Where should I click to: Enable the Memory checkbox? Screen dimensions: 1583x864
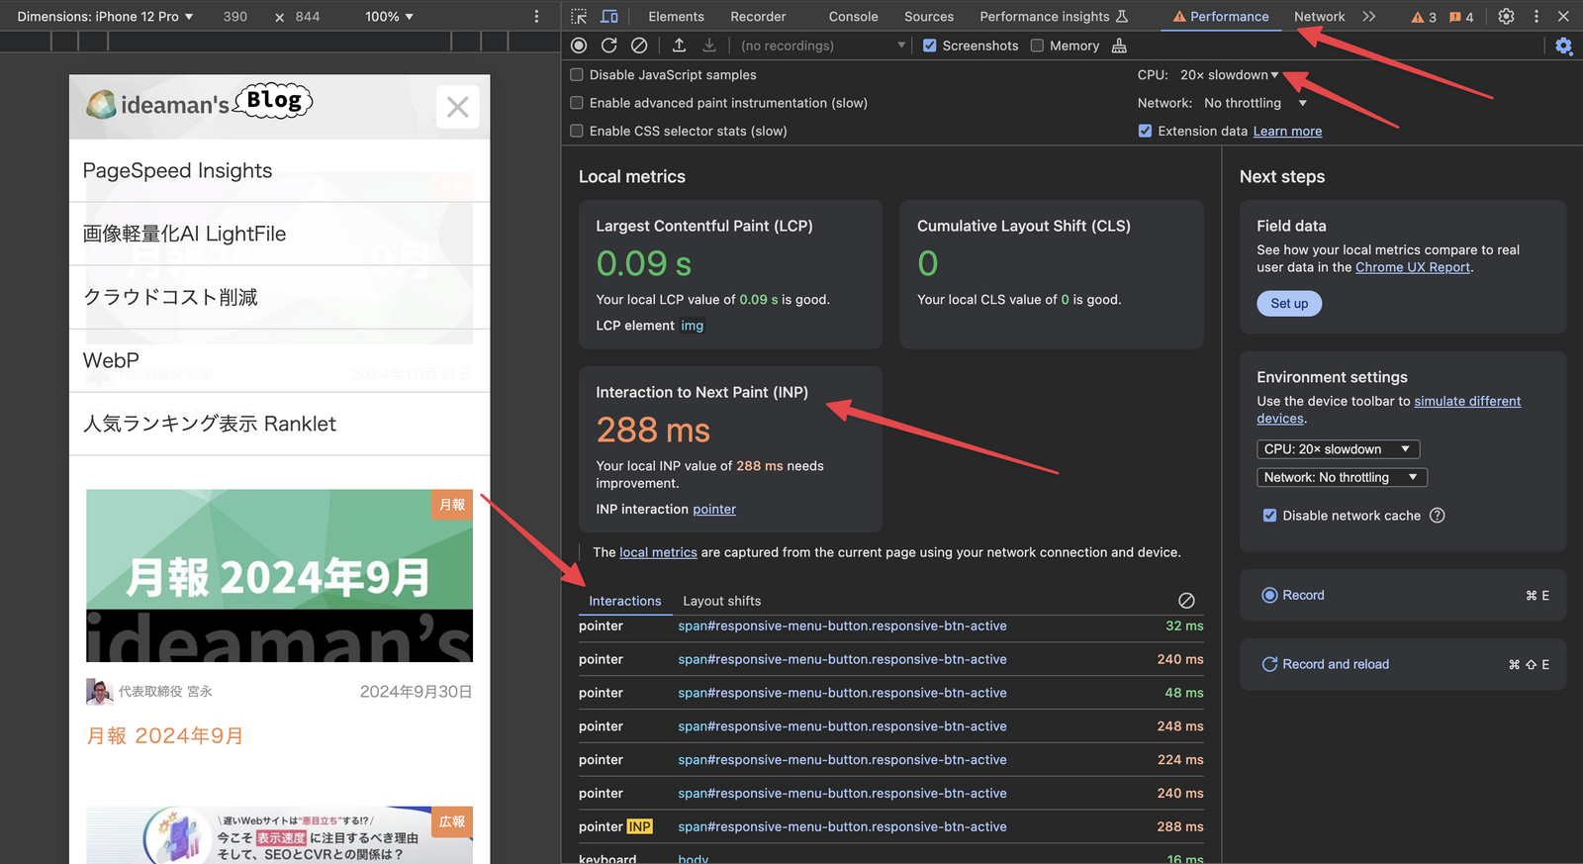(x=1037, y=46)
